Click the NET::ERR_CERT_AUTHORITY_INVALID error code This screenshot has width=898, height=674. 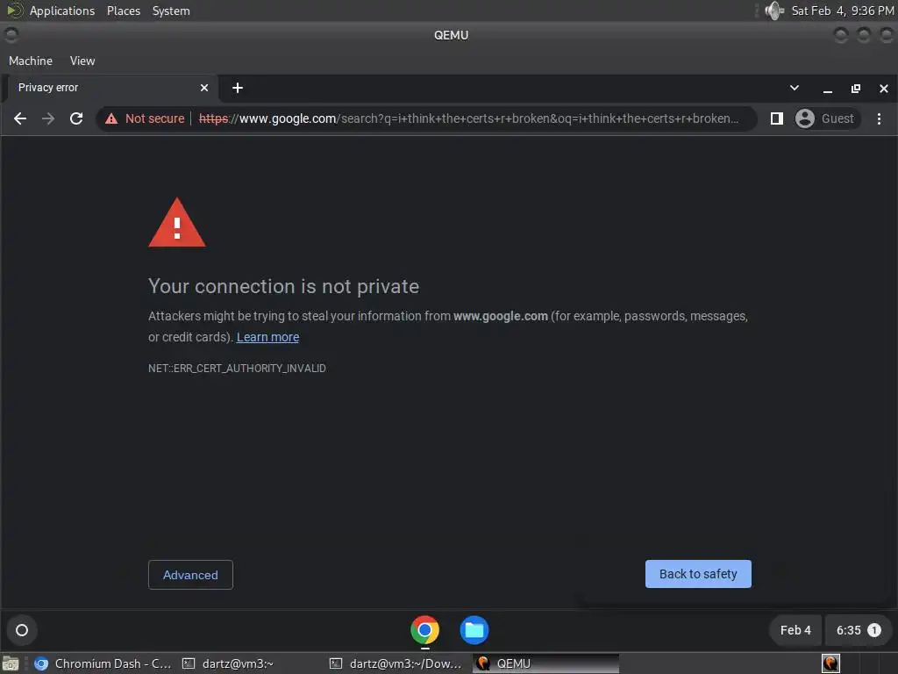(x=237, y=369)
